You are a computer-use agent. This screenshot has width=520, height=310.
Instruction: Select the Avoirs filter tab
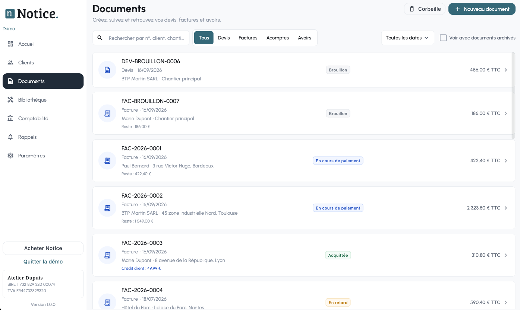pyautogui.click(x=305, y=38)
